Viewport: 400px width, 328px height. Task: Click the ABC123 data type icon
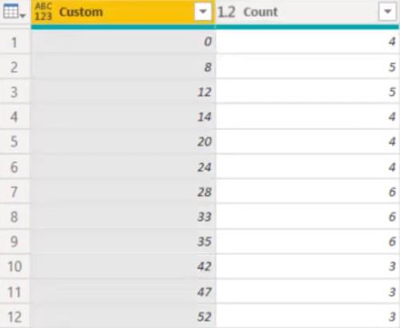[x=43, y=12]
